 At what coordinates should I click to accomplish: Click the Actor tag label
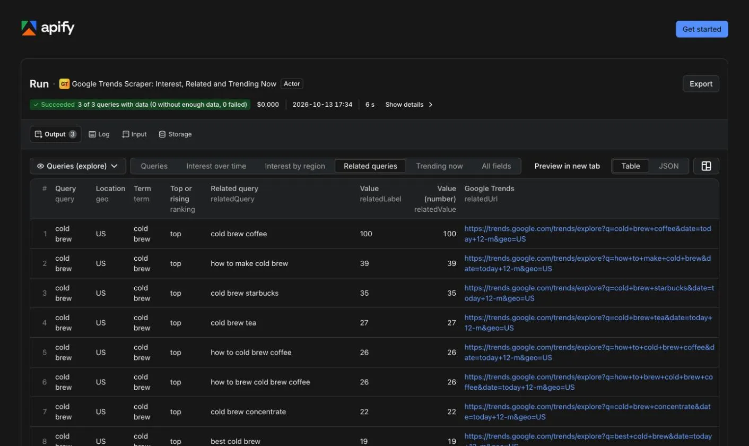[292, 84]
